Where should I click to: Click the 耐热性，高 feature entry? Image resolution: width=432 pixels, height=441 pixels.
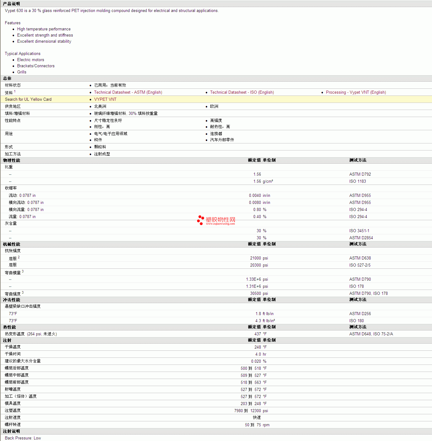pyautogui.click(x=220, y=127)
